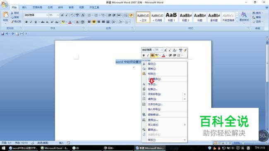This screenshot has width=269, height=151.
Task: Click the Grow Font icon in the ribbon
Action: [x=62, y=15]
